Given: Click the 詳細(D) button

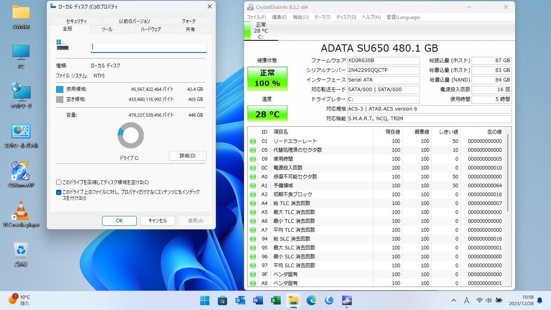Looking at the screenshot, I should (188, 156).
